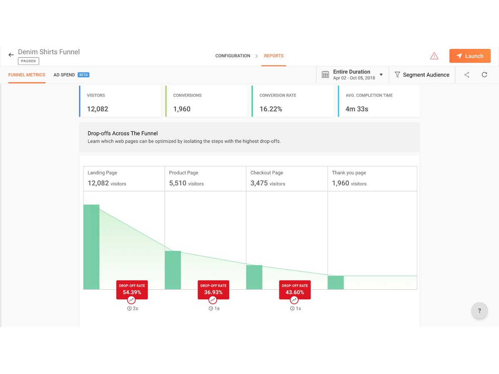This screenshot has height=374, width=499.
Task: Open the help question mark button
Action: click(x=479, y=310)
